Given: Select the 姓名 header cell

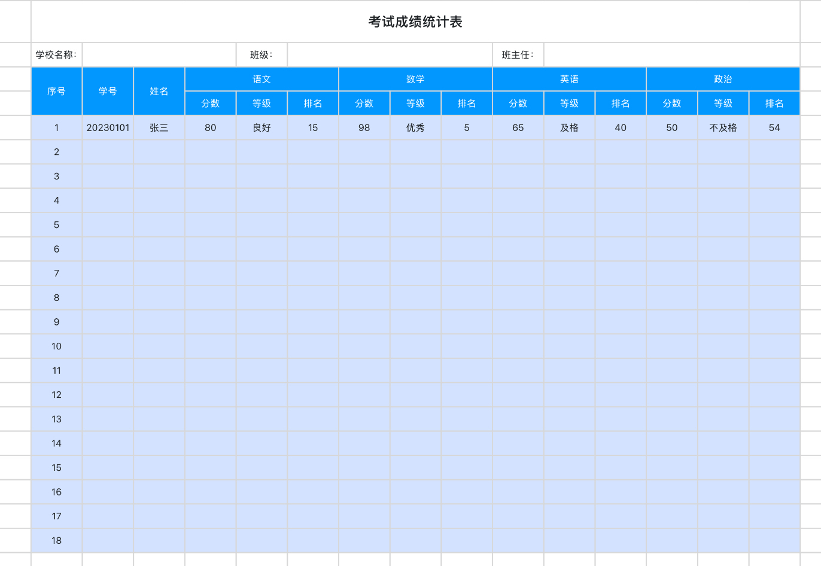Looking at the screenshot, I should (x=159, y=91).
